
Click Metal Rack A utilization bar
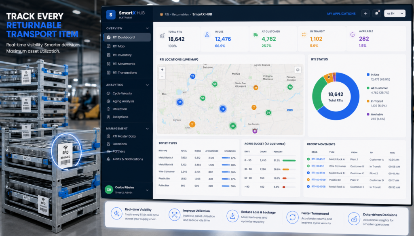(x=226, y=158)
